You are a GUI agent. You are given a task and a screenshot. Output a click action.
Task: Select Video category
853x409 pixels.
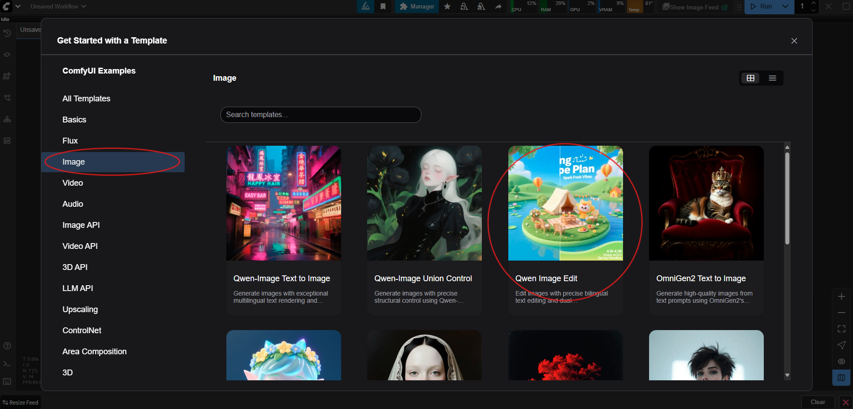(x=113, y=183)
